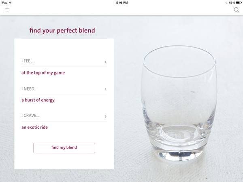Tap "at the top of my game" answer

tap(43, 73)
